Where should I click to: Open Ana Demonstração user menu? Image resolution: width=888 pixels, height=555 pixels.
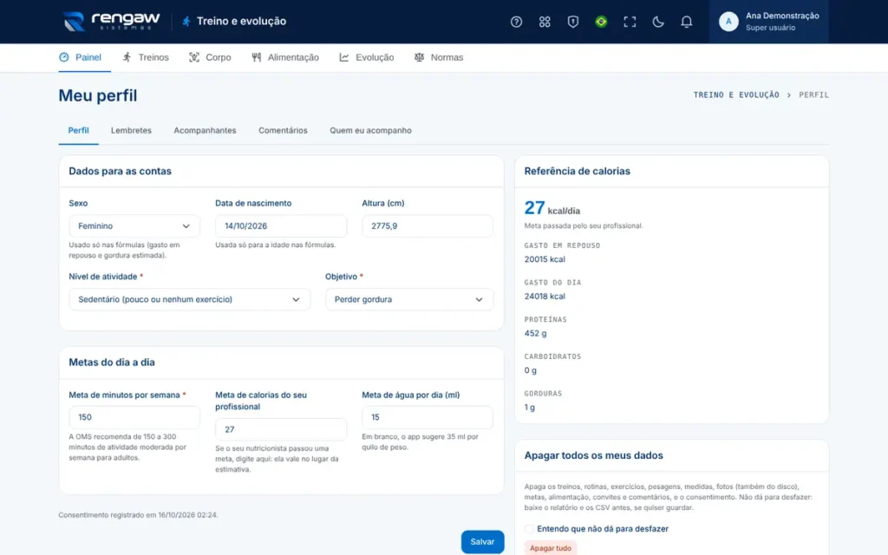tap(768, 22)
